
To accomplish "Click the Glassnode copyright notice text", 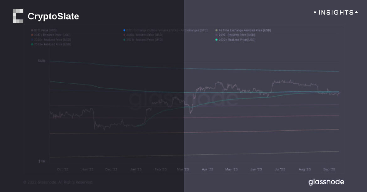I will tap(58, 182).
